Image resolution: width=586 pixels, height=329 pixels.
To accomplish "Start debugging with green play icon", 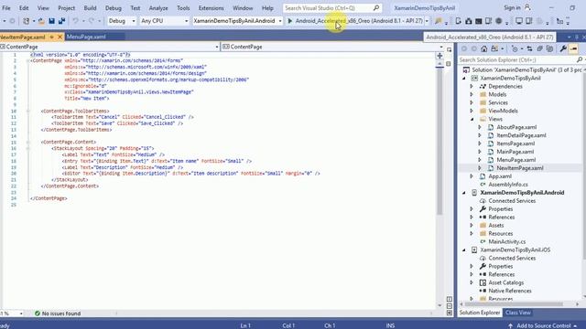I will [x=290, y=21].
